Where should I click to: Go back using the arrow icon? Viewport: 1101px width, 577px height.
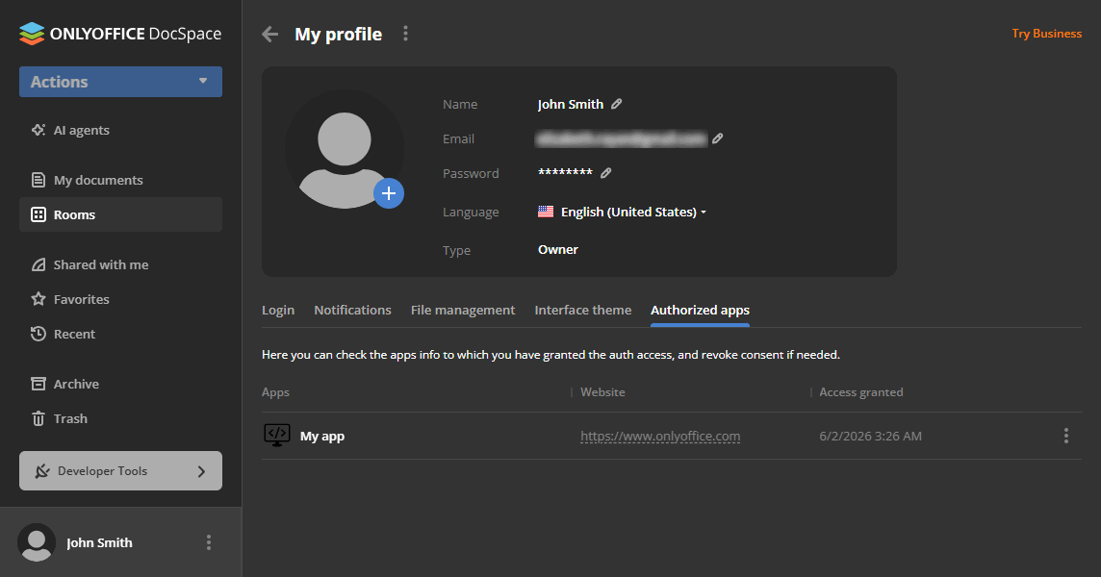coord(270,34)
